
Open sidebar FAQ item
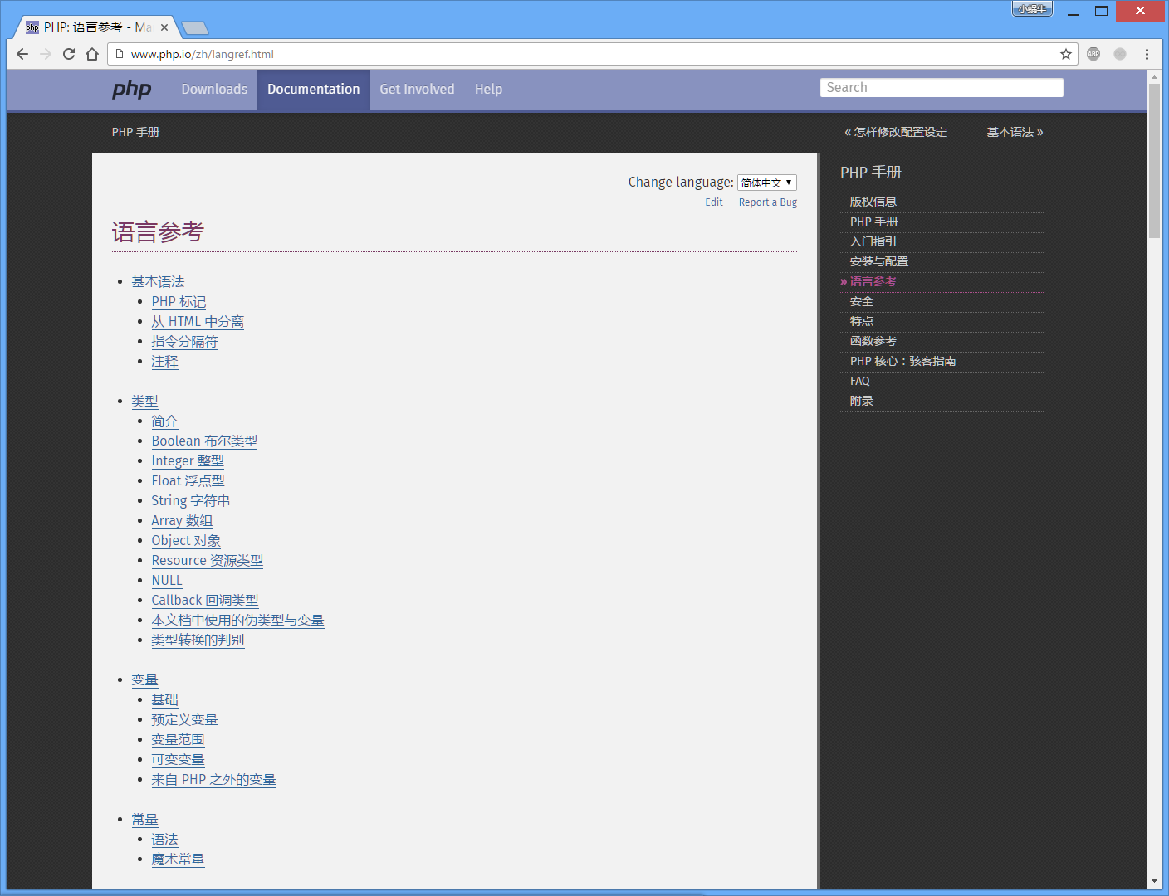click(x=942, y=381)
